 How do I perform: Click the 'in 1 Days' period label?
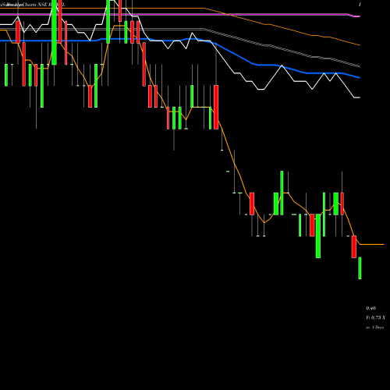click(374, 328)
